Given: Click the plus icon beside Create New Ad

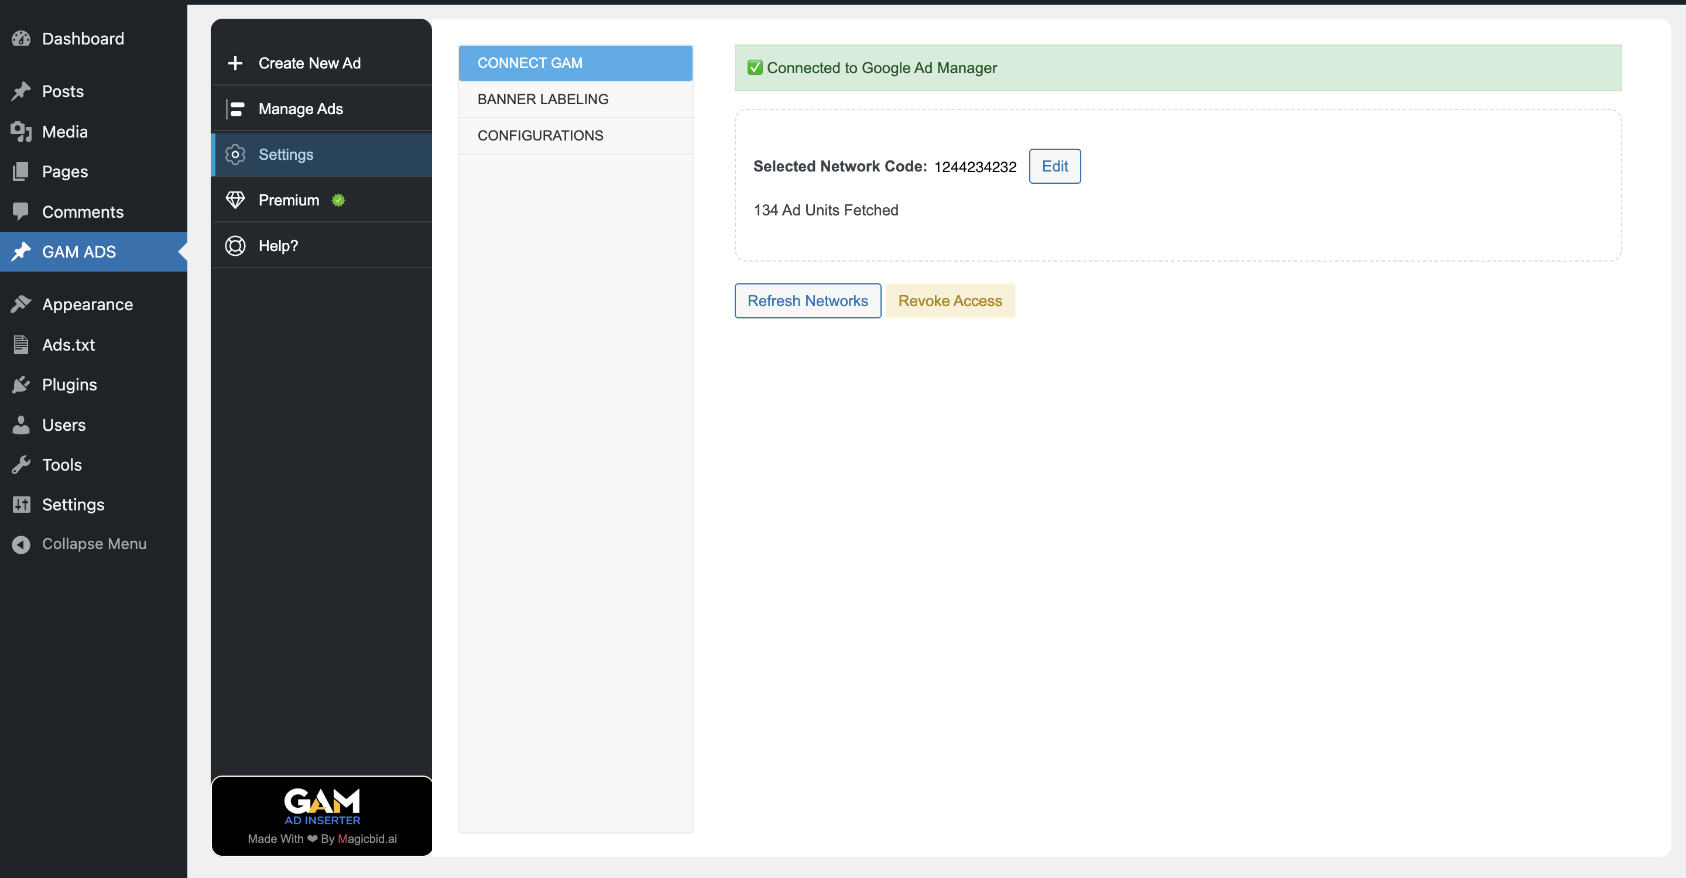Looking at the screenshot, I should [235, 63].
